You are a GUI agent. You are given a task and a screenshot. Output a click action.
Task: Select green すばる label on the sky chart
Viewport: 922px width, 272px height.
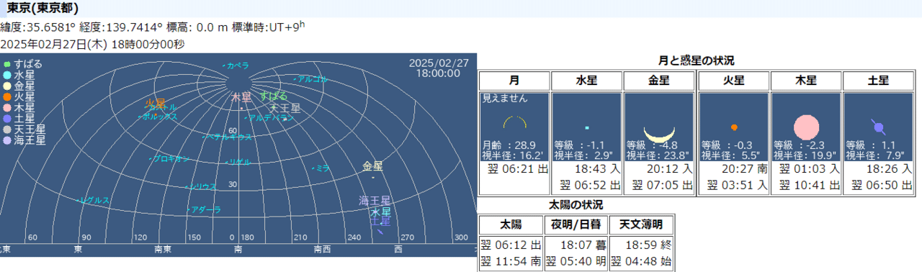point(274,96)
